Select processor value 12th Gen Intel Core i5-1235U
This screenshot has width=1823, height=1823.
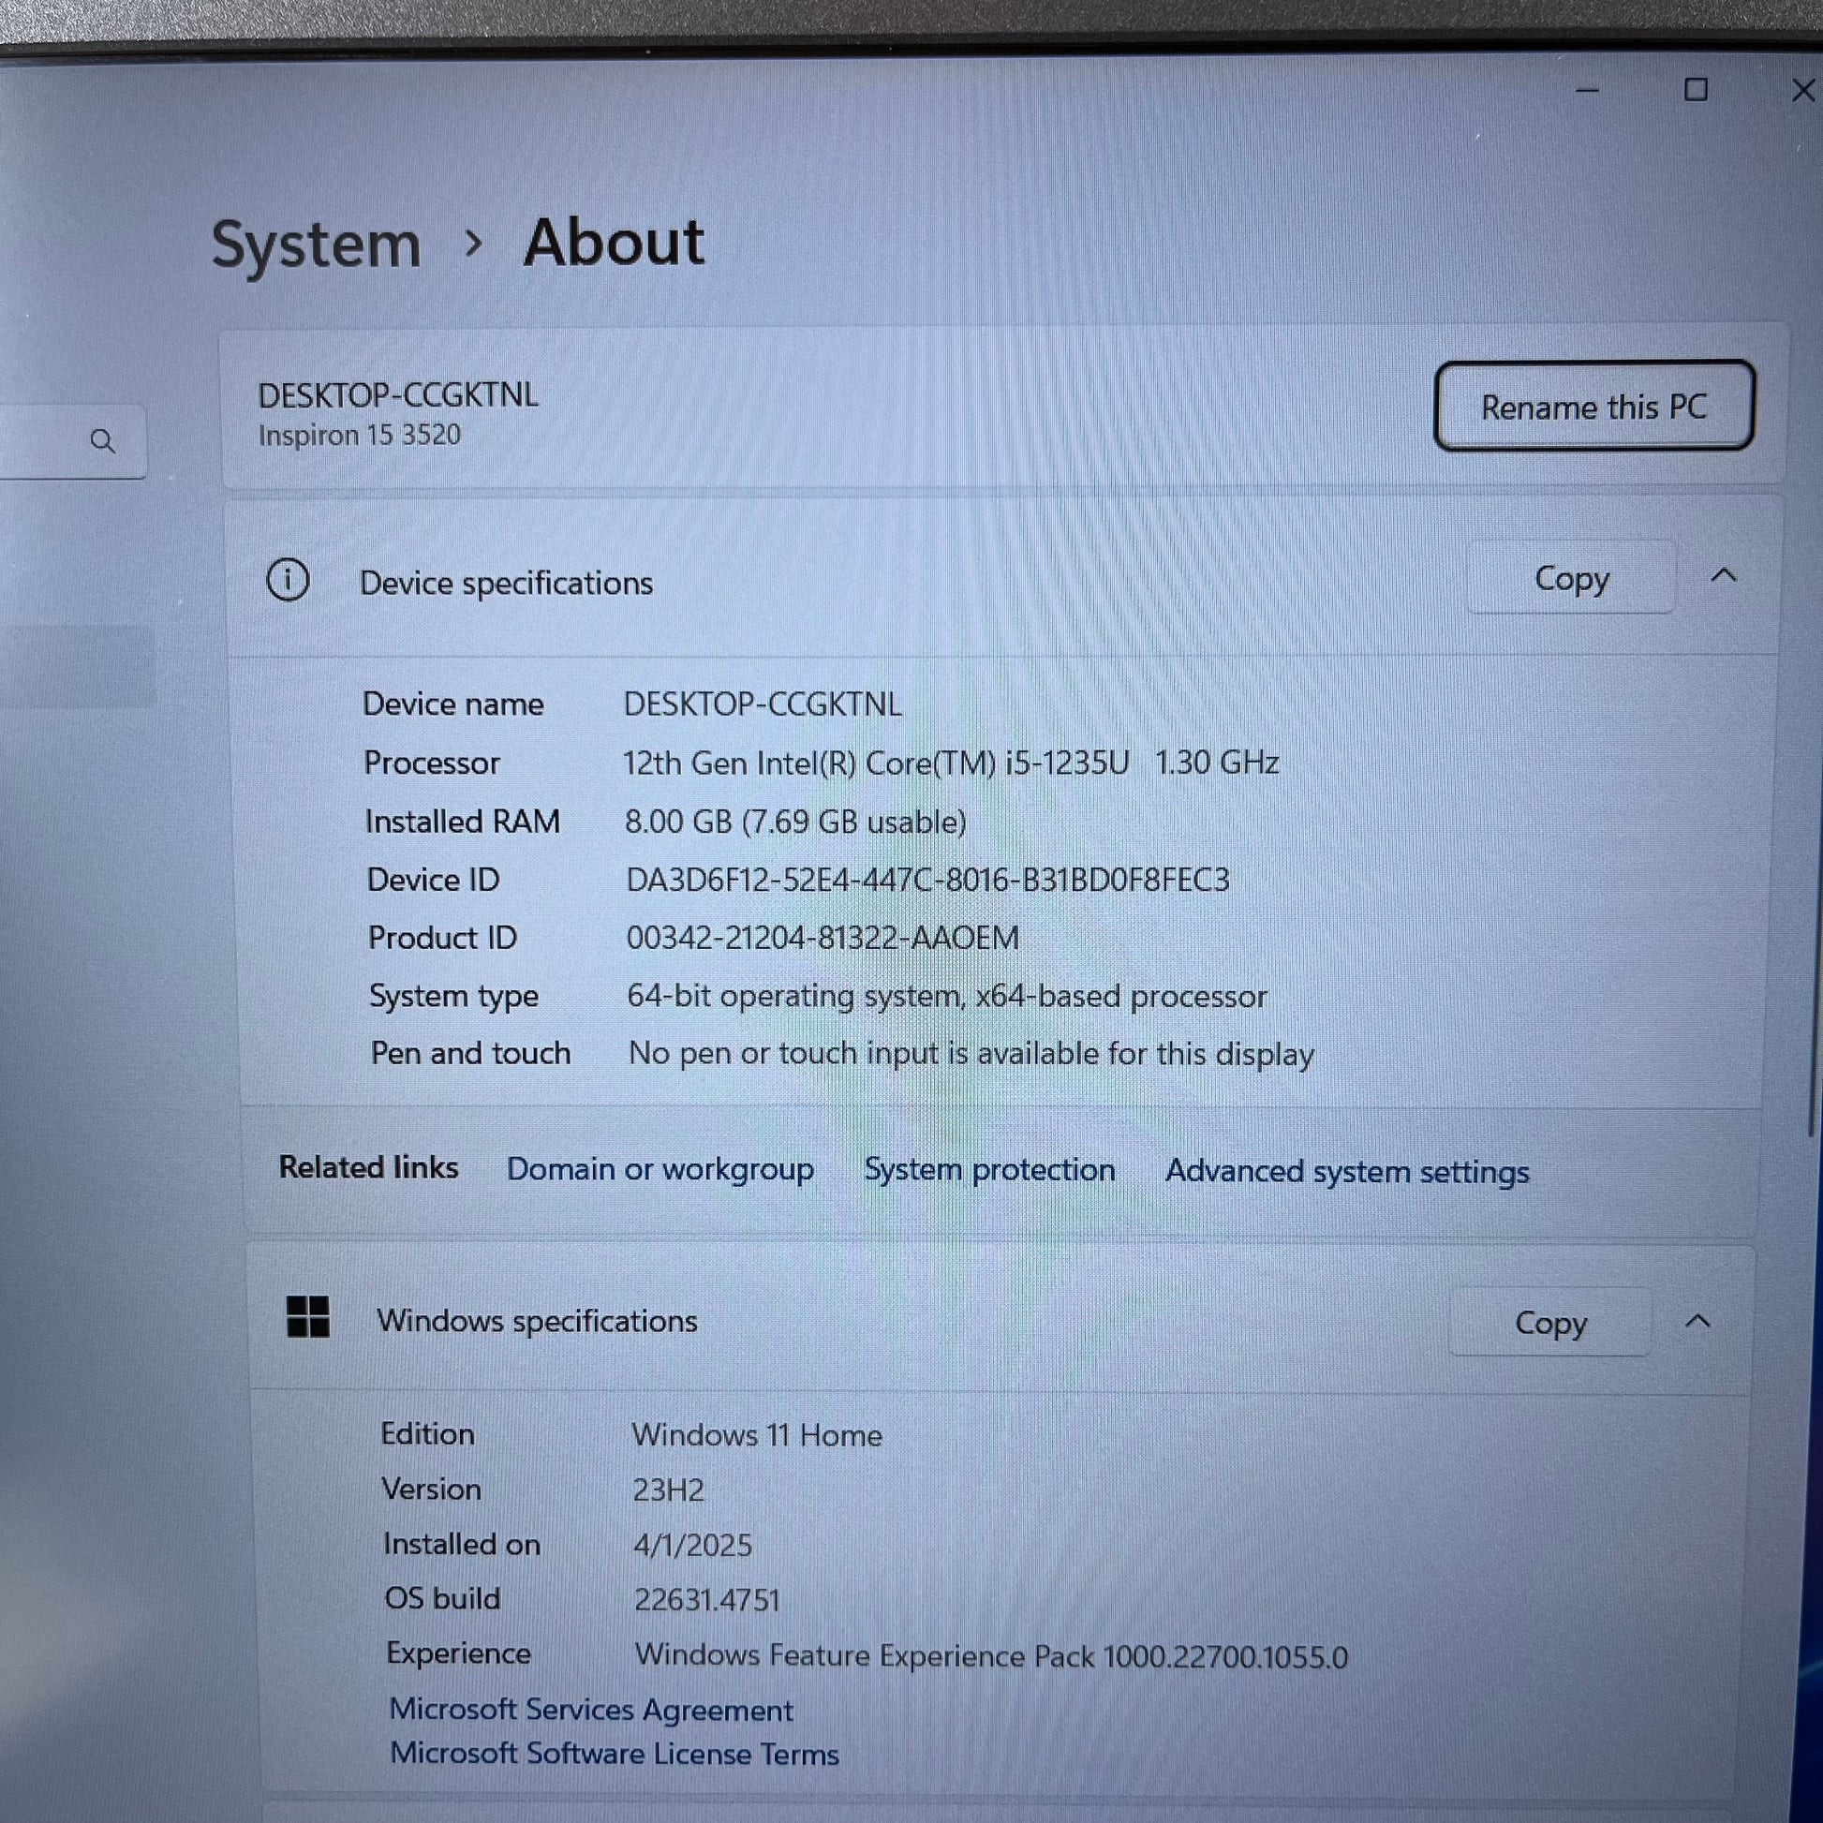(951, 763)
